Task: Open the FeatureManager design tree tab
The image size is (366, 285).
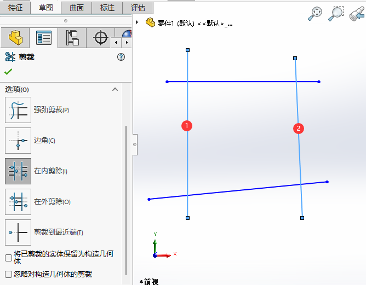Action: [15, 38]
